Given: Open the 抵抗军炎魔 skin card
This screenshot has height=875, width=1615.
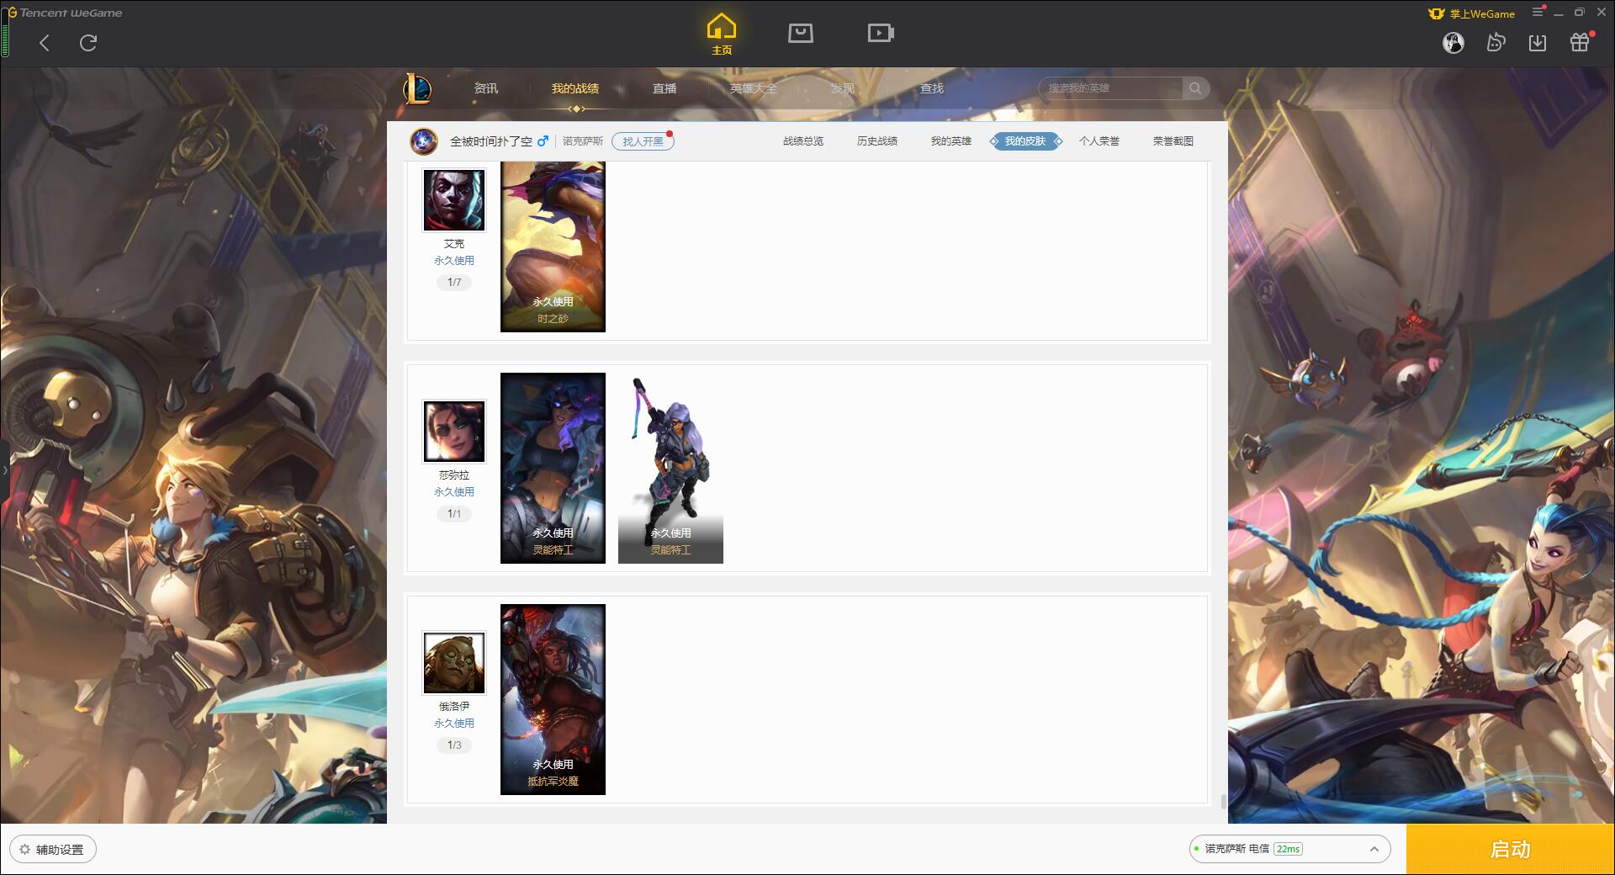Looking at the screenshot, I should click(x=553, y=699).
